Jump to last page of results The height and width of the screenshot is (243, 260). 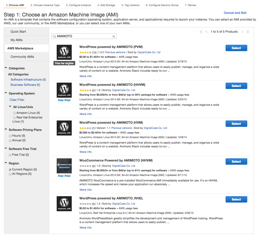(x=248, y=32)
